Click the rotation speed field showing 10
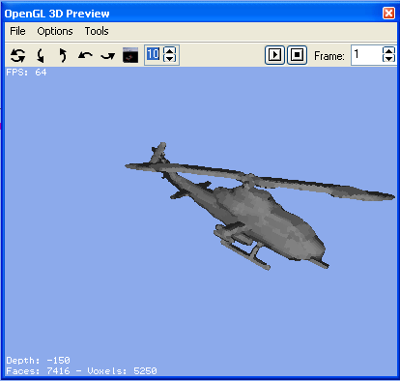This screenshot has width=400, height=381. (x=154, y=54)
